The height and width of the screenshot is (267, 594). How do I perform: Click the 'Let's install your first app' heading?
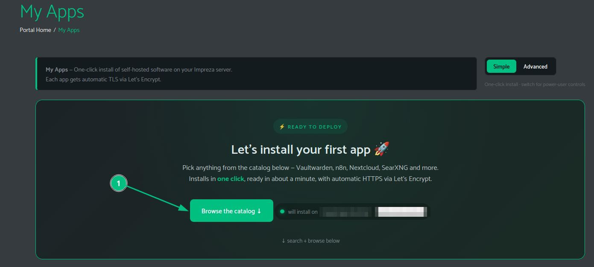pyautogui.click(x=301, y=149)
